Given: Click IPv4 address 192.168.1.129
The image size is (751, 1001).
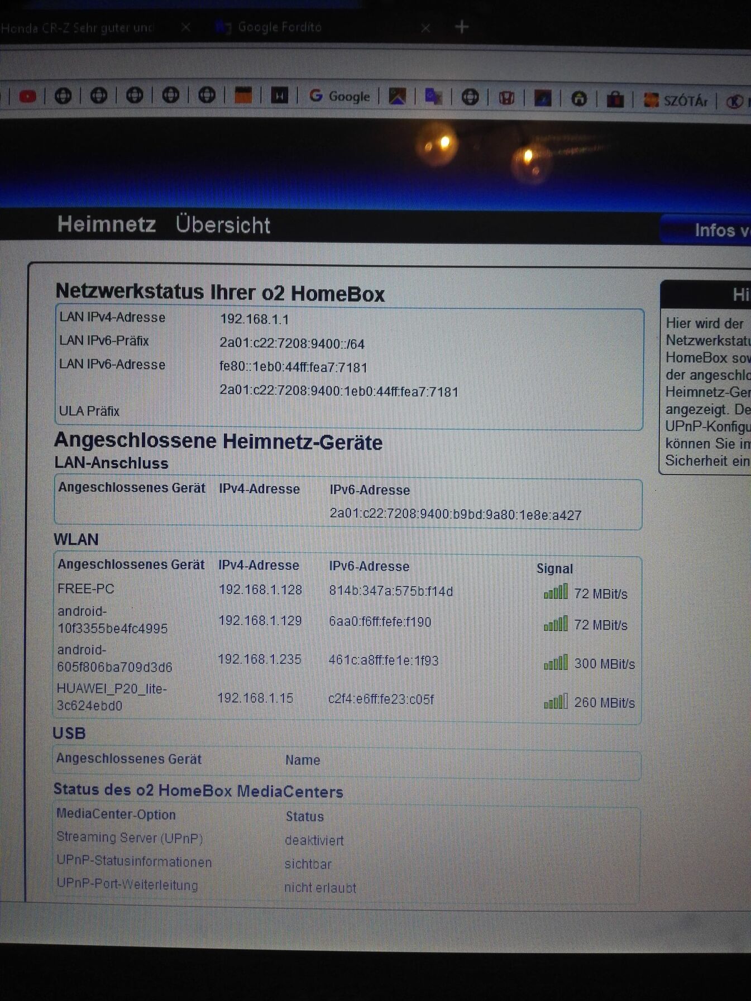Looking at the screenshot, I should coord(260,621).
